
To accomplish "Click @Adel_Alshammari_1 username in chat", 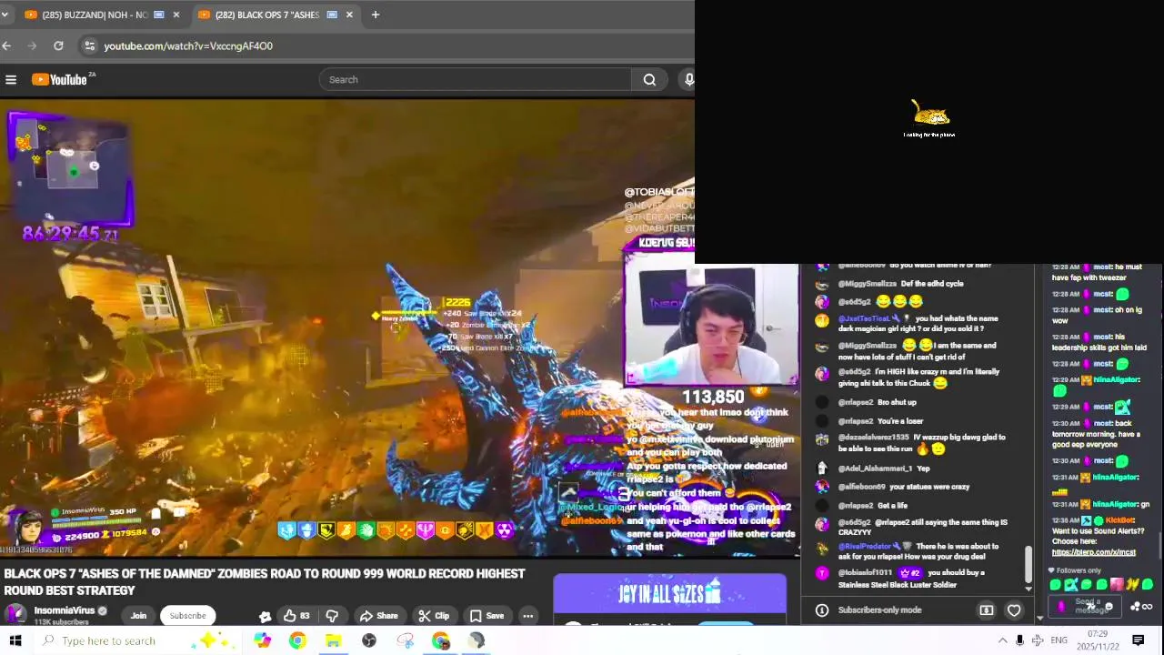I will 875,469.
